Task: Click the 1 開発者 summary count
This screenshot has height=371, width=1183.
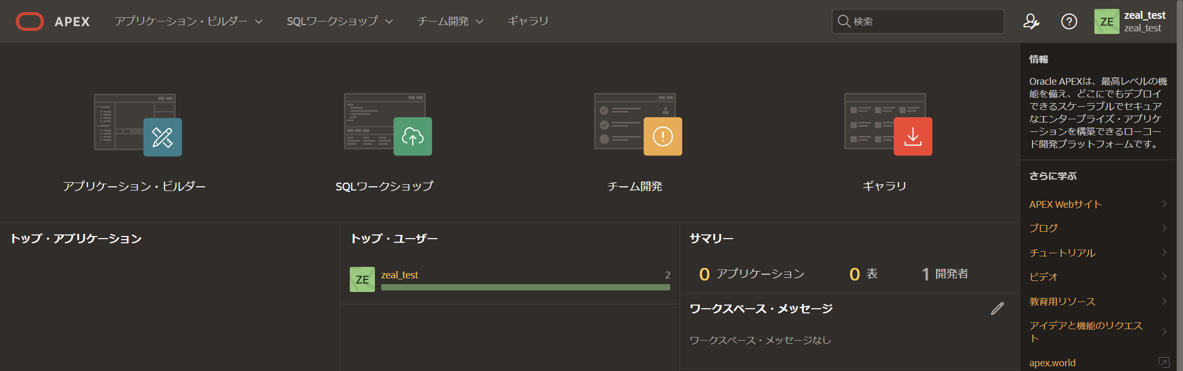Action: [x=945, y=274]
